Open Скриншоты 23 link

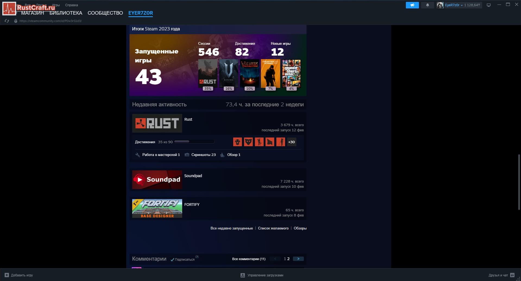204,155
